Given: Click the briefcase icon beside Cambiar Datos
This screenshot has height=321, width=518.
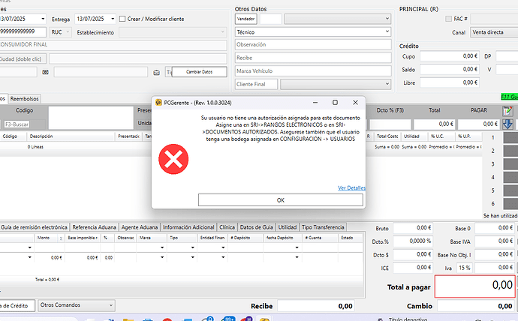Looking at the screenshot, I should pyautogui.click(x=157, y=72).
